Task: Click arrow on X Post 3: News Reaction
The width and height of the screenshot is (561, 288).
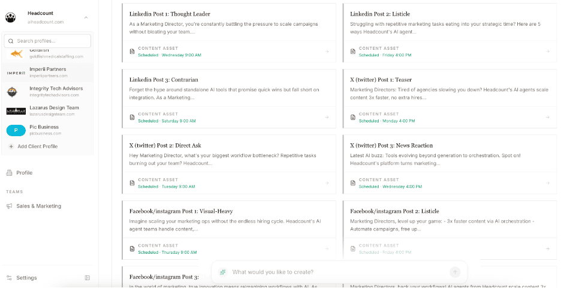Action: (x=547, y=183)
